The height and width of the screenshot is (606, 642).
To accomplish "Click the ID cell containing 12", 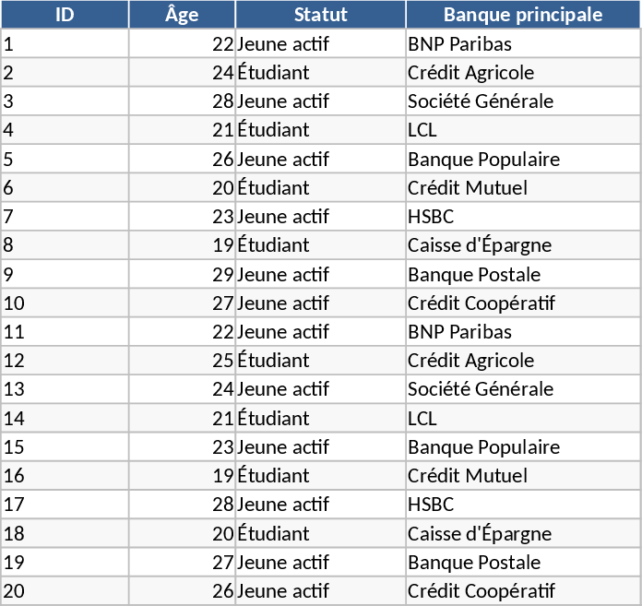I will click(65, 361).
